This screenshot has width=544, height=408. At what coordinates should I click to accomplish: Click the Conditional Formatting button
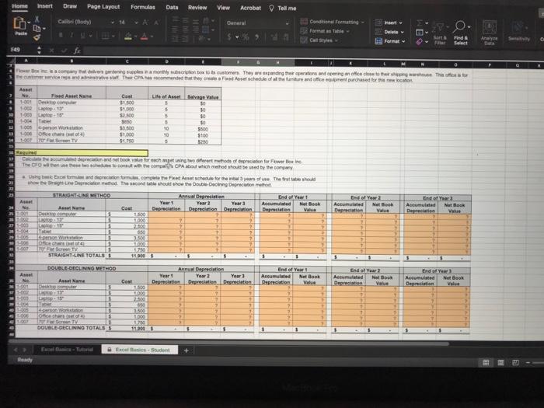tap(332, 22)
